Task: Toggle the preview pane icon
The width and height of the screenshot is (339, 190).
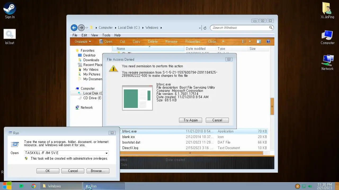Action: point(259,41)
